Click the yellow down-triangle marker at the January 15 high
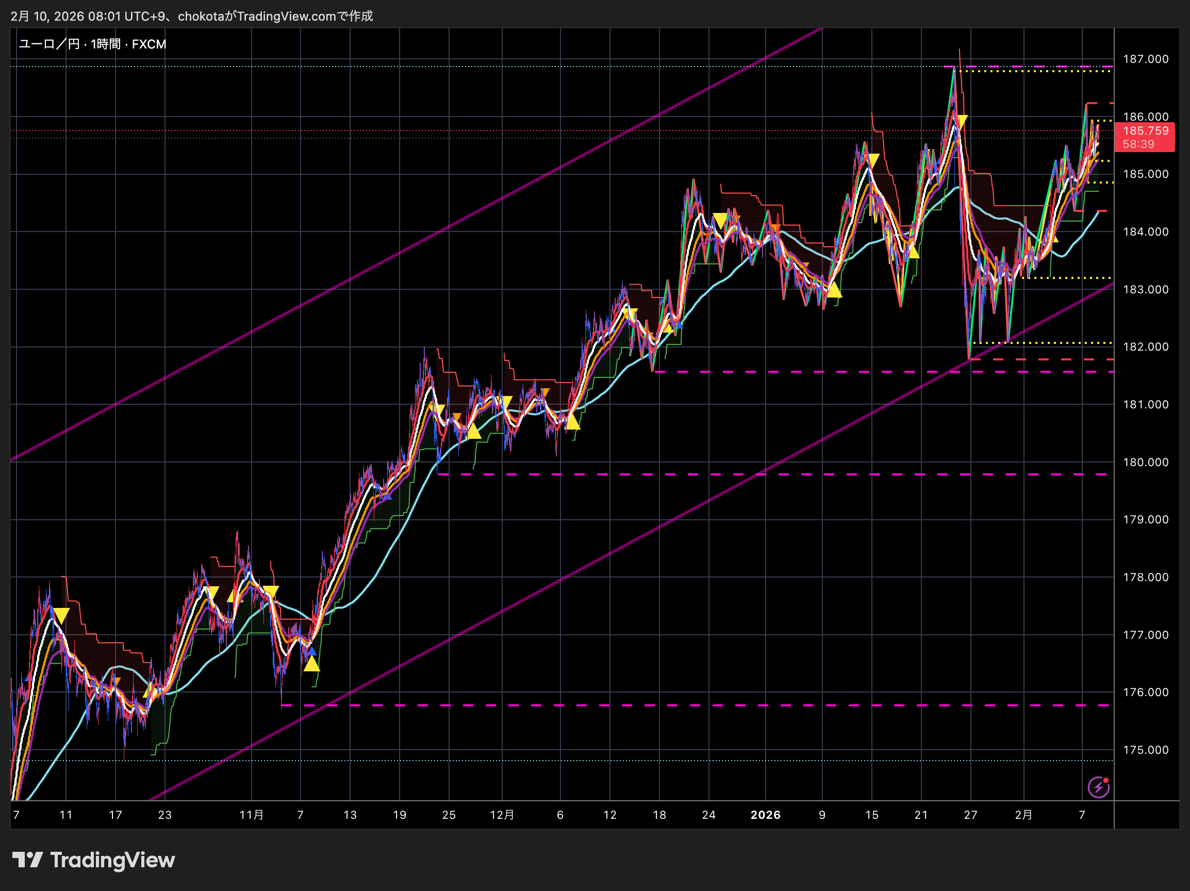 [872, 160]
